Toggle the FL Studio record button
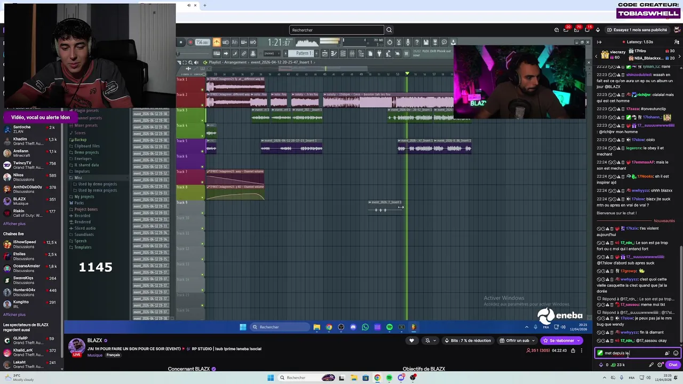Image resolution: width=683 pixels, height=384 pixels. pyautogui.click(x=190, y=42)
